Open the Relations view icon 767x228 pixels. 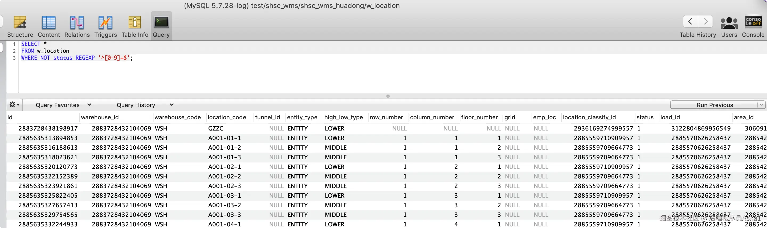77,23
